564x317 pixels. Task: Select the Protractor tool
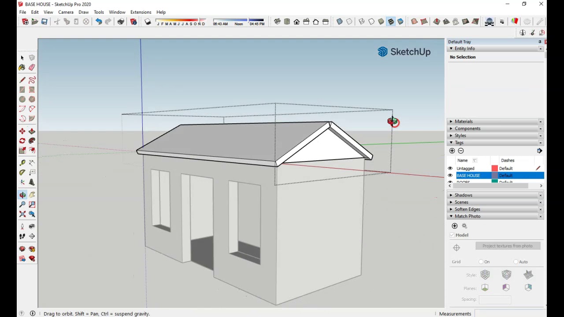(22, 173)
